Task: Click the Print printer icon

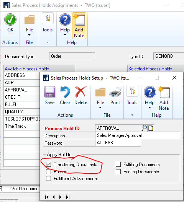Action: [x=115, y=92]
